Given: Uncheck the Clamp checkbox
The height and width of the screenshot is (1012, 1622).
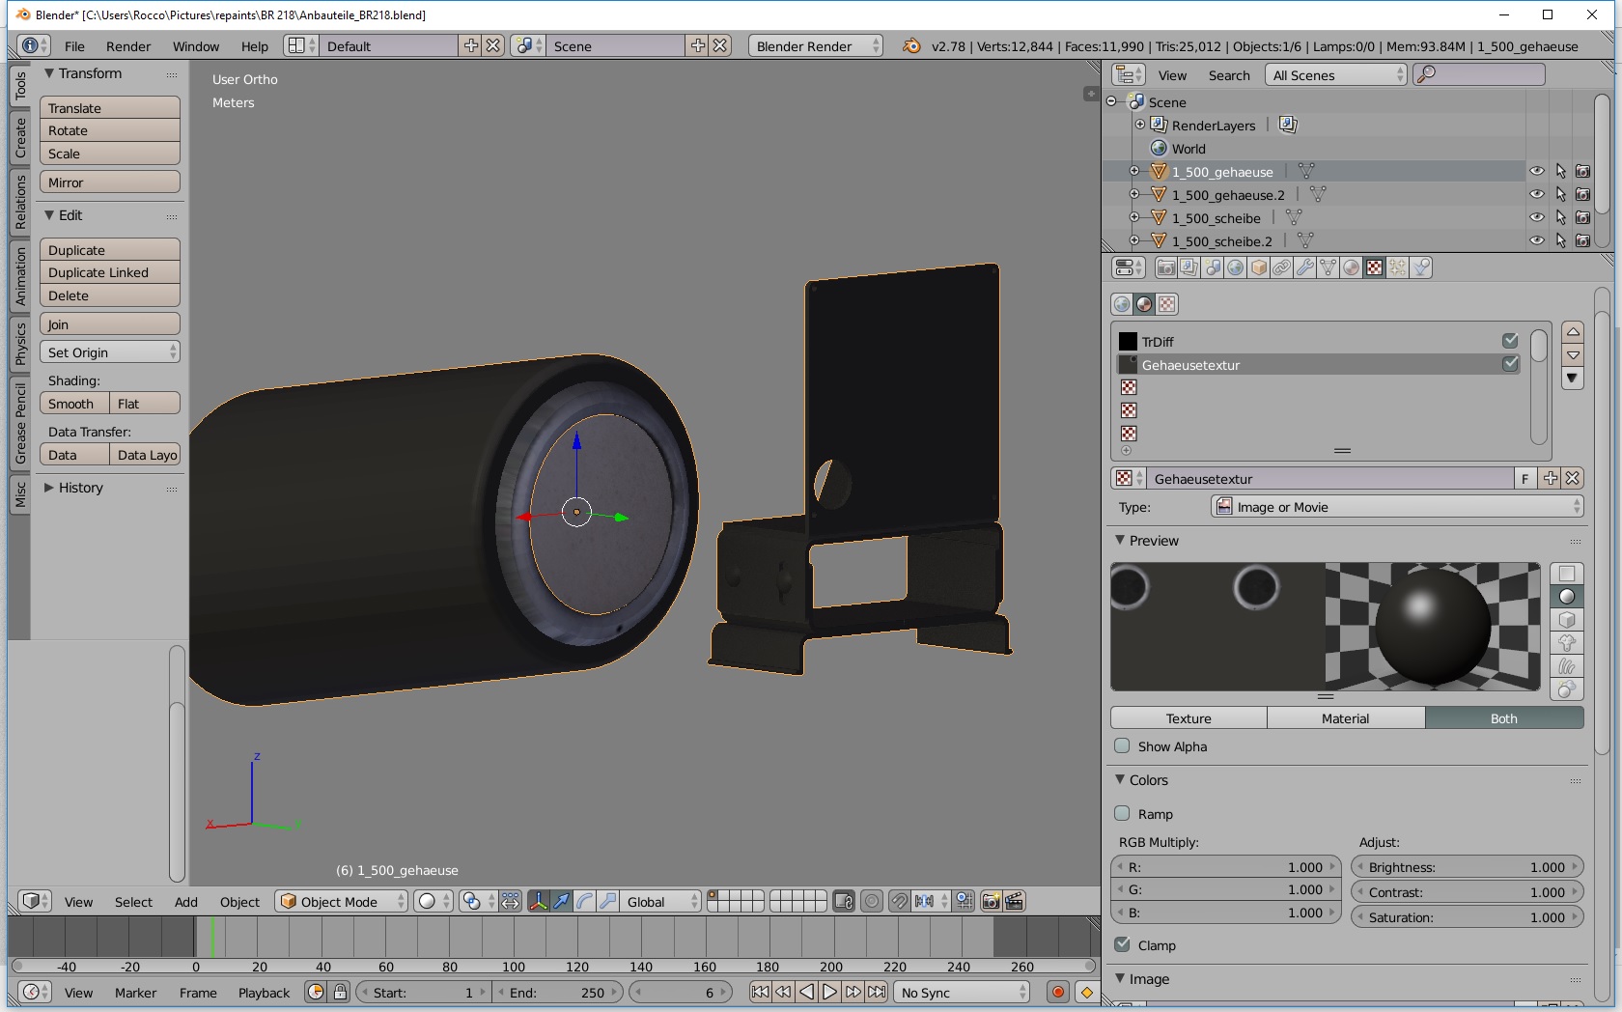Looking at the screenshot, I should click(x=1122, y=945).
